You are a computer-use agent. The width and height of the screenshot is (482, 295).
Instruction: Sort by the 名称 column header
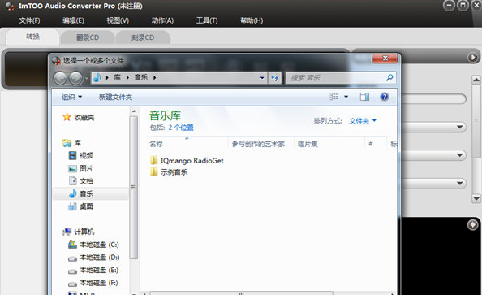pos(156,144)
